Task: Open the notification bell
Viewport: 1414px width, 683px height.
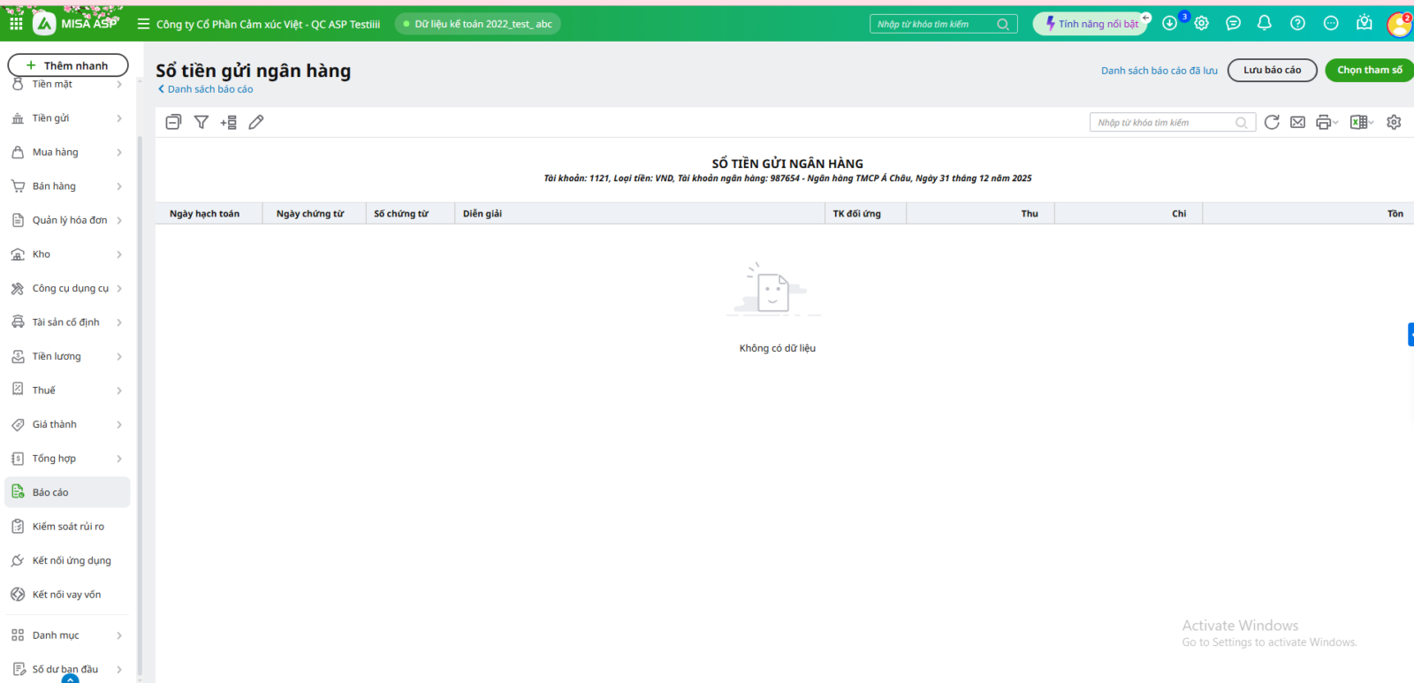Action: tap(1265, 24)
